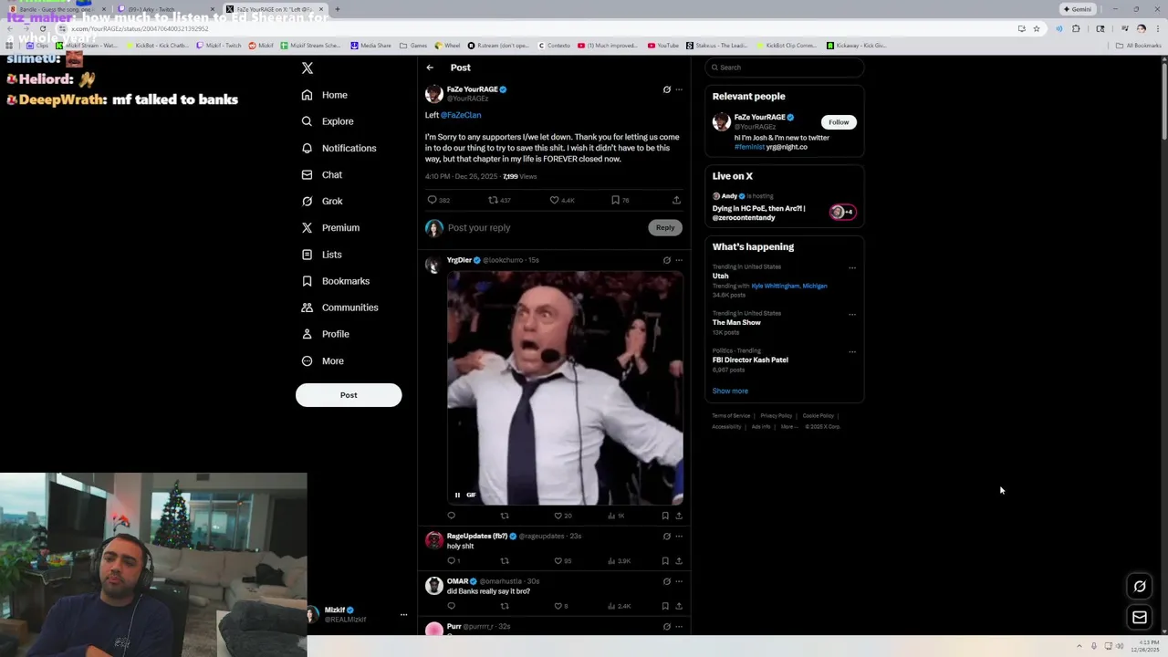The width and height of the screenshot is (1168, 657).
Task: Switch to Arky - Twitch browser tab
Action: point(166,9)
